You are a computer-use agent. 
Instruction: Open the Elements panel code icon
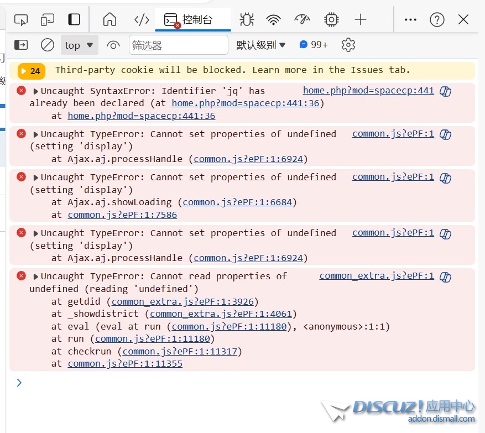[x=142, y=20]
